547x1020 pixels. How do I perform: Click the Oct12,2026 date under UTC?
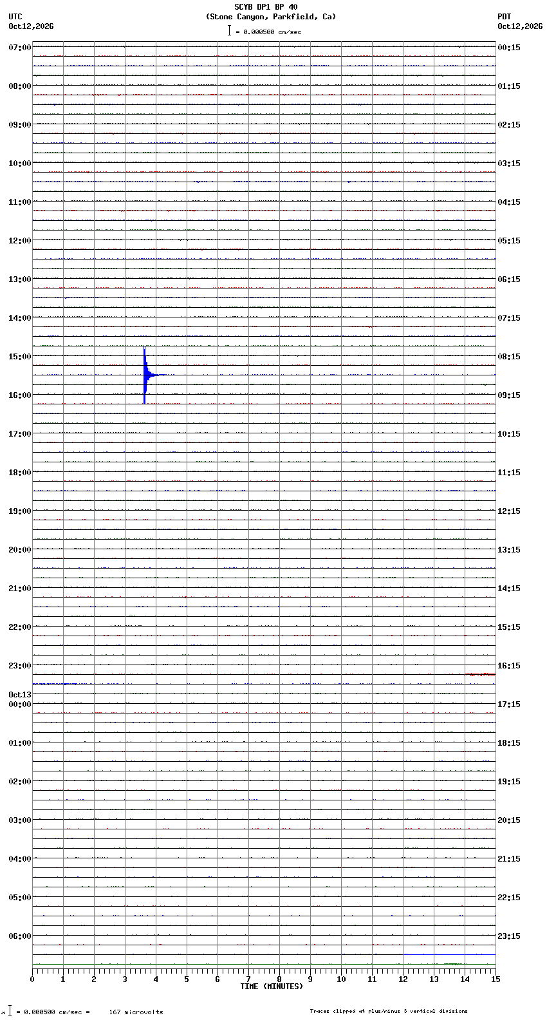click(31, 26)
